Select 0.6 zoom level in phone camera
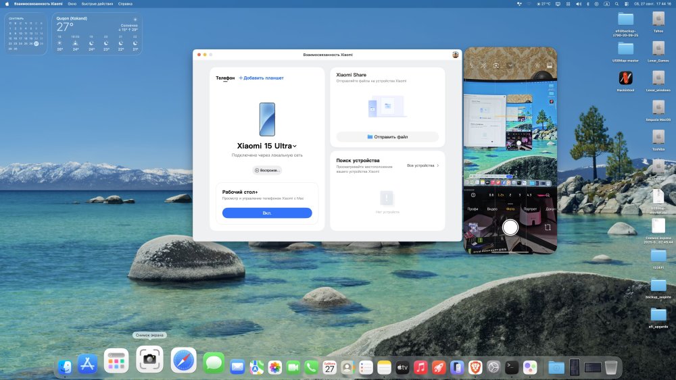The height and width of the screenshot is (380, 676). tap(491, 195)
